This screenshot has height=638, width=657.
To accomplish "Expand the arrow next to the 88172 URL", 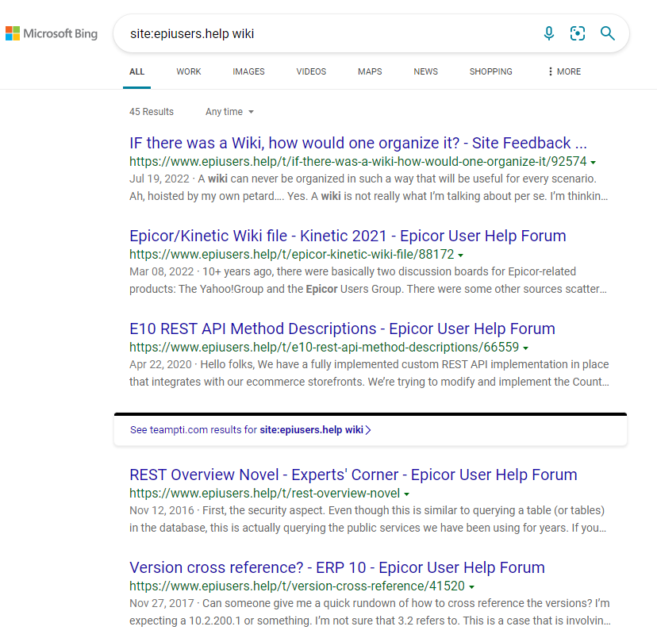I will [460, 256].
